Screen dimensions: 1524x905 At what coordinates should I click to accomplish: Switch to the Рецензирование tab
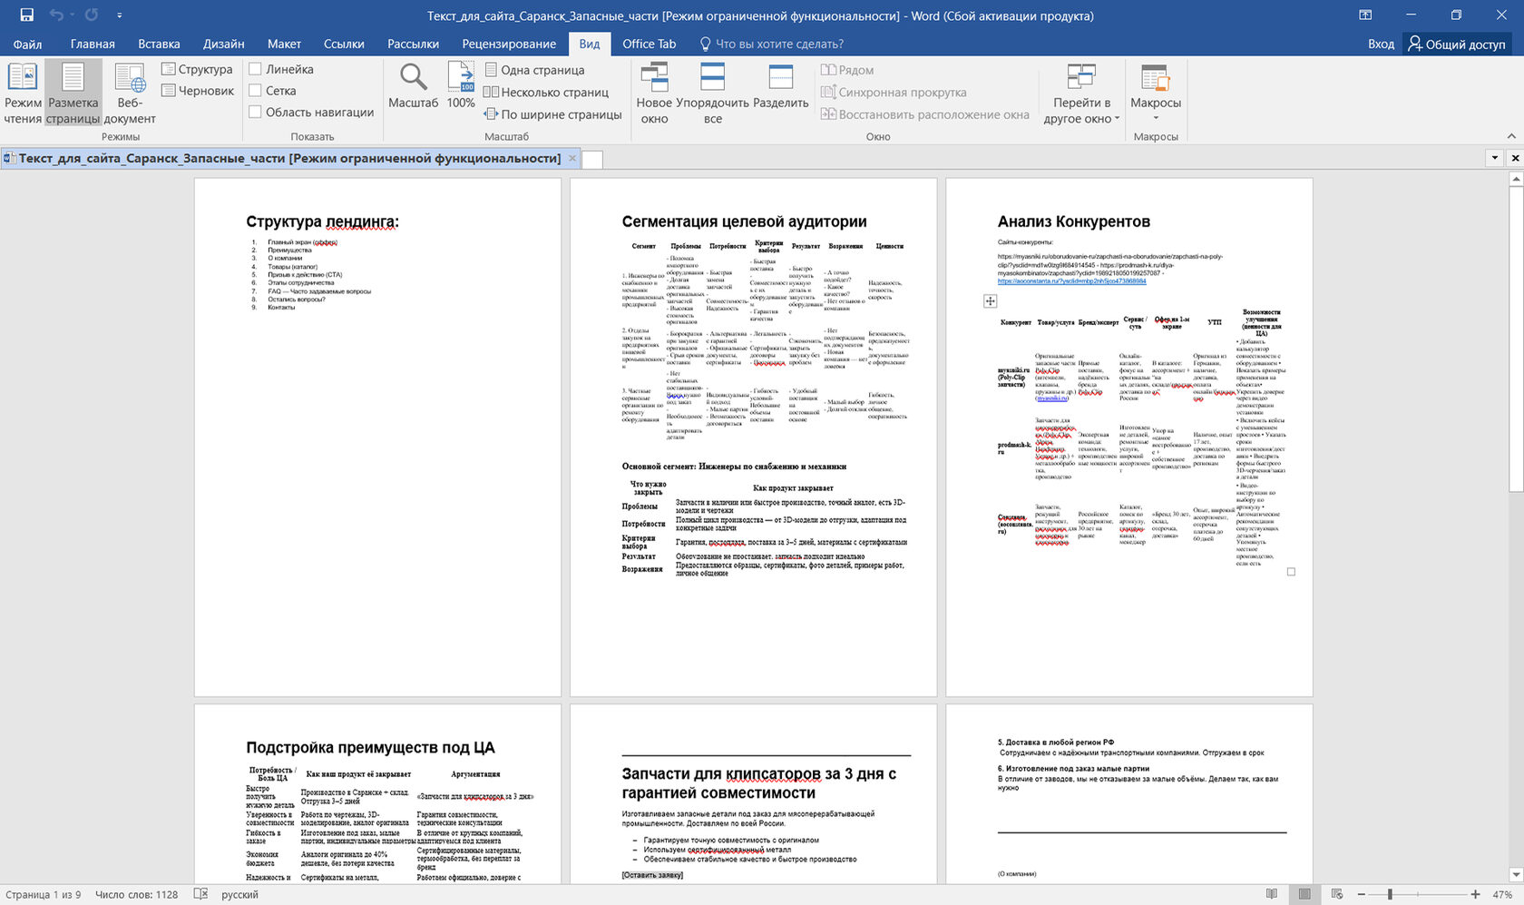pos(509,44)
